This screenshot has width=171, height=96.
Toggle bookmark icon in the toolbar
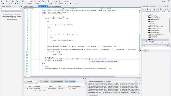pyautogui.click(x=71, y=3)
